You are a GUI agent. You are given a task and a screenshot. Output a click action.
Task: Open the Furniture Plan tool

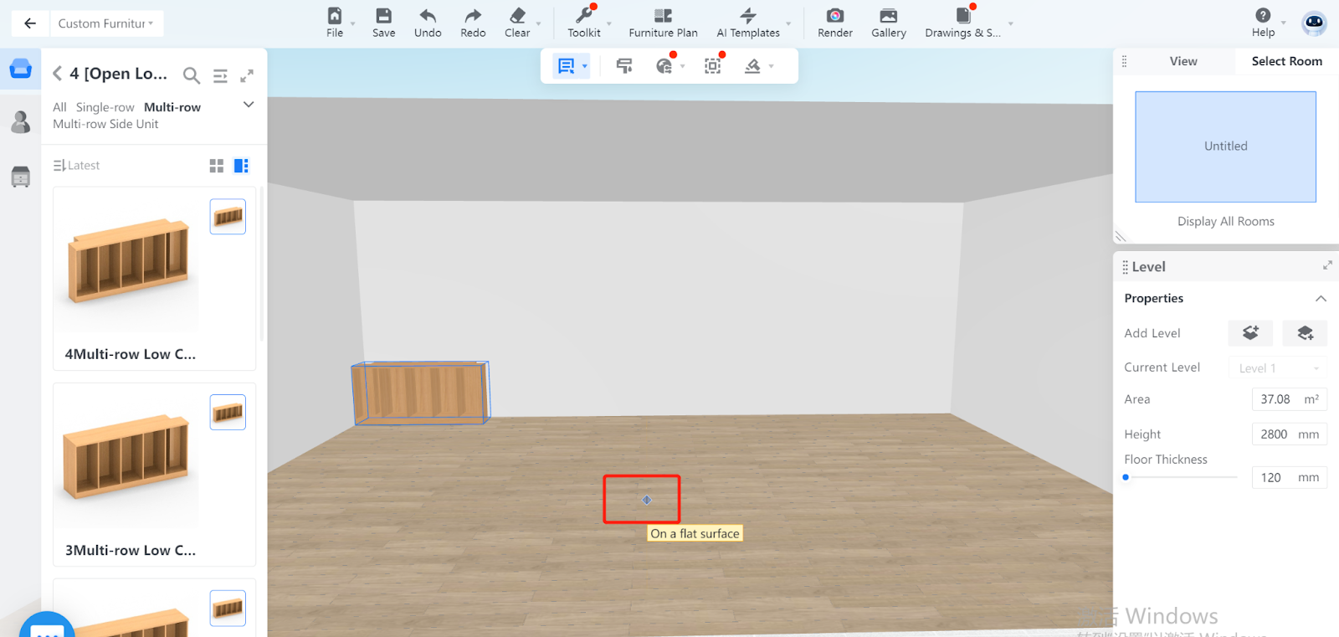(x=663, y=23)
